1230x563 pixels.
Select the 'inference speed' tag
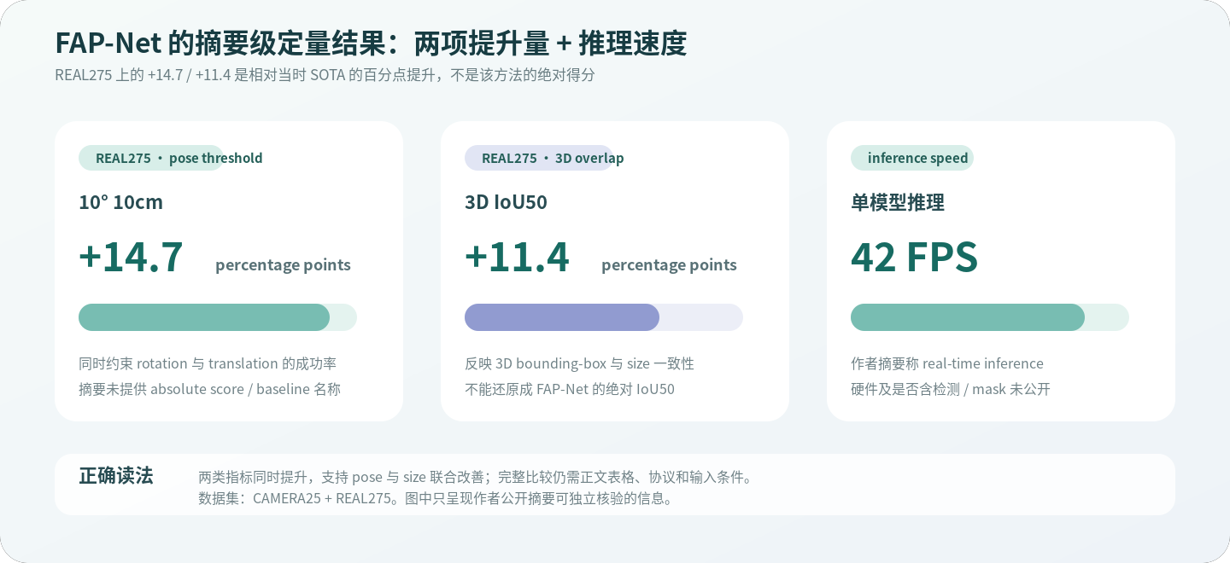912,158
